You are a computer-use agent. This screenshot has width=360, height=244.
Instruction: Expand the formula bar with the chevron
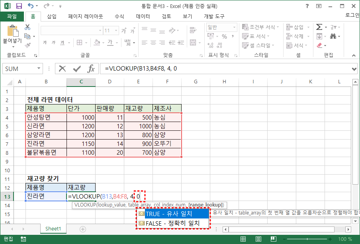(354, 69)
